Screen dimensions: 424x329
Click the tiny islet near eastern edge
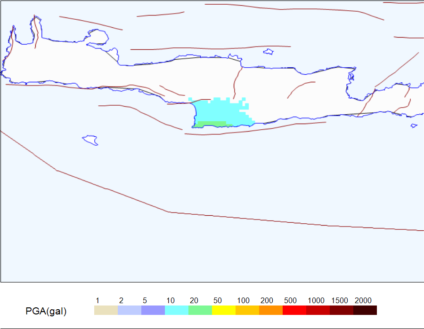(x=414, y=125)
